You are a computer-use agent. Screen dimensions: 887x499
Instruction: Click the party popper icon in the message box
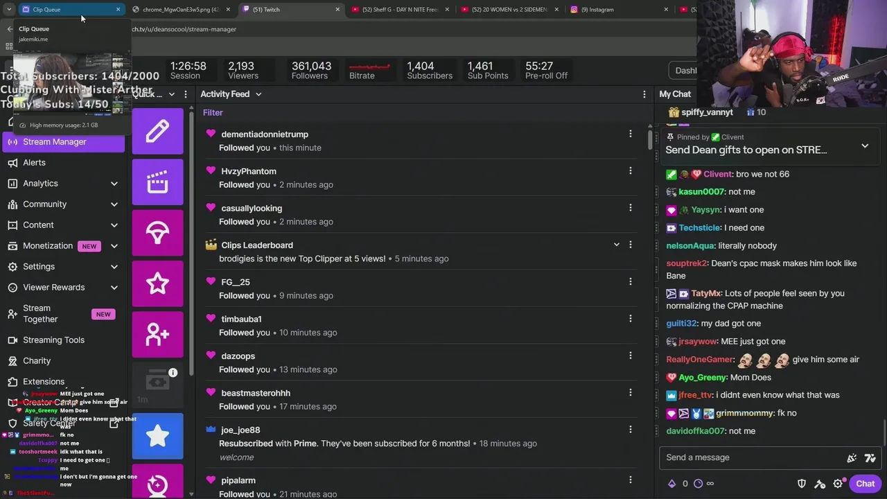[x=852, y=457]
